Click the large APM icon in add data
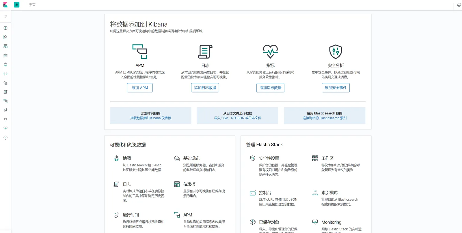462x233 pixels. [x=140, y=52]
